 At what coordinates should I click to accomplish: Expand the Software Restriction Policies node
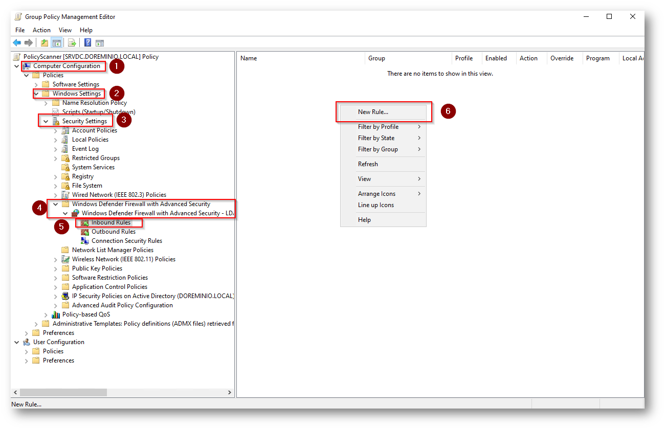point(56,278)
